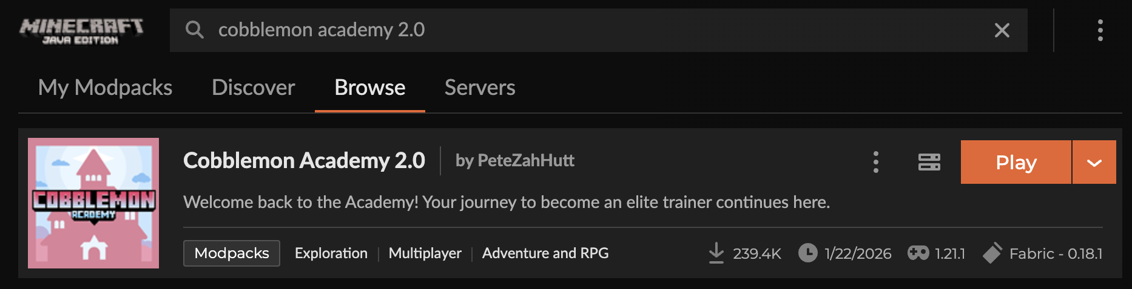The width and height of the screenshot is (1132, 289).
Task: Click the gamepad game version icon
Action: coord(918,253)
